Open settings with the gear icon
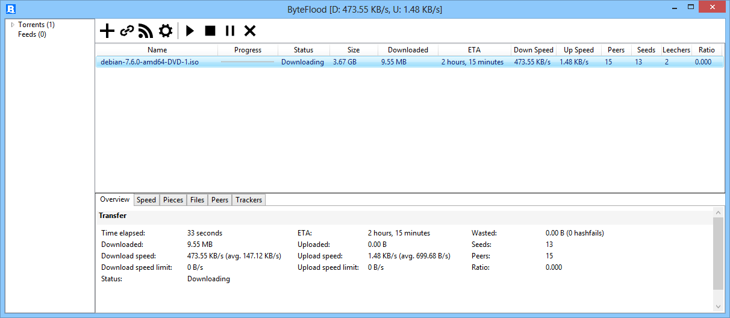The image size is (730, 318). click(165, 31)
